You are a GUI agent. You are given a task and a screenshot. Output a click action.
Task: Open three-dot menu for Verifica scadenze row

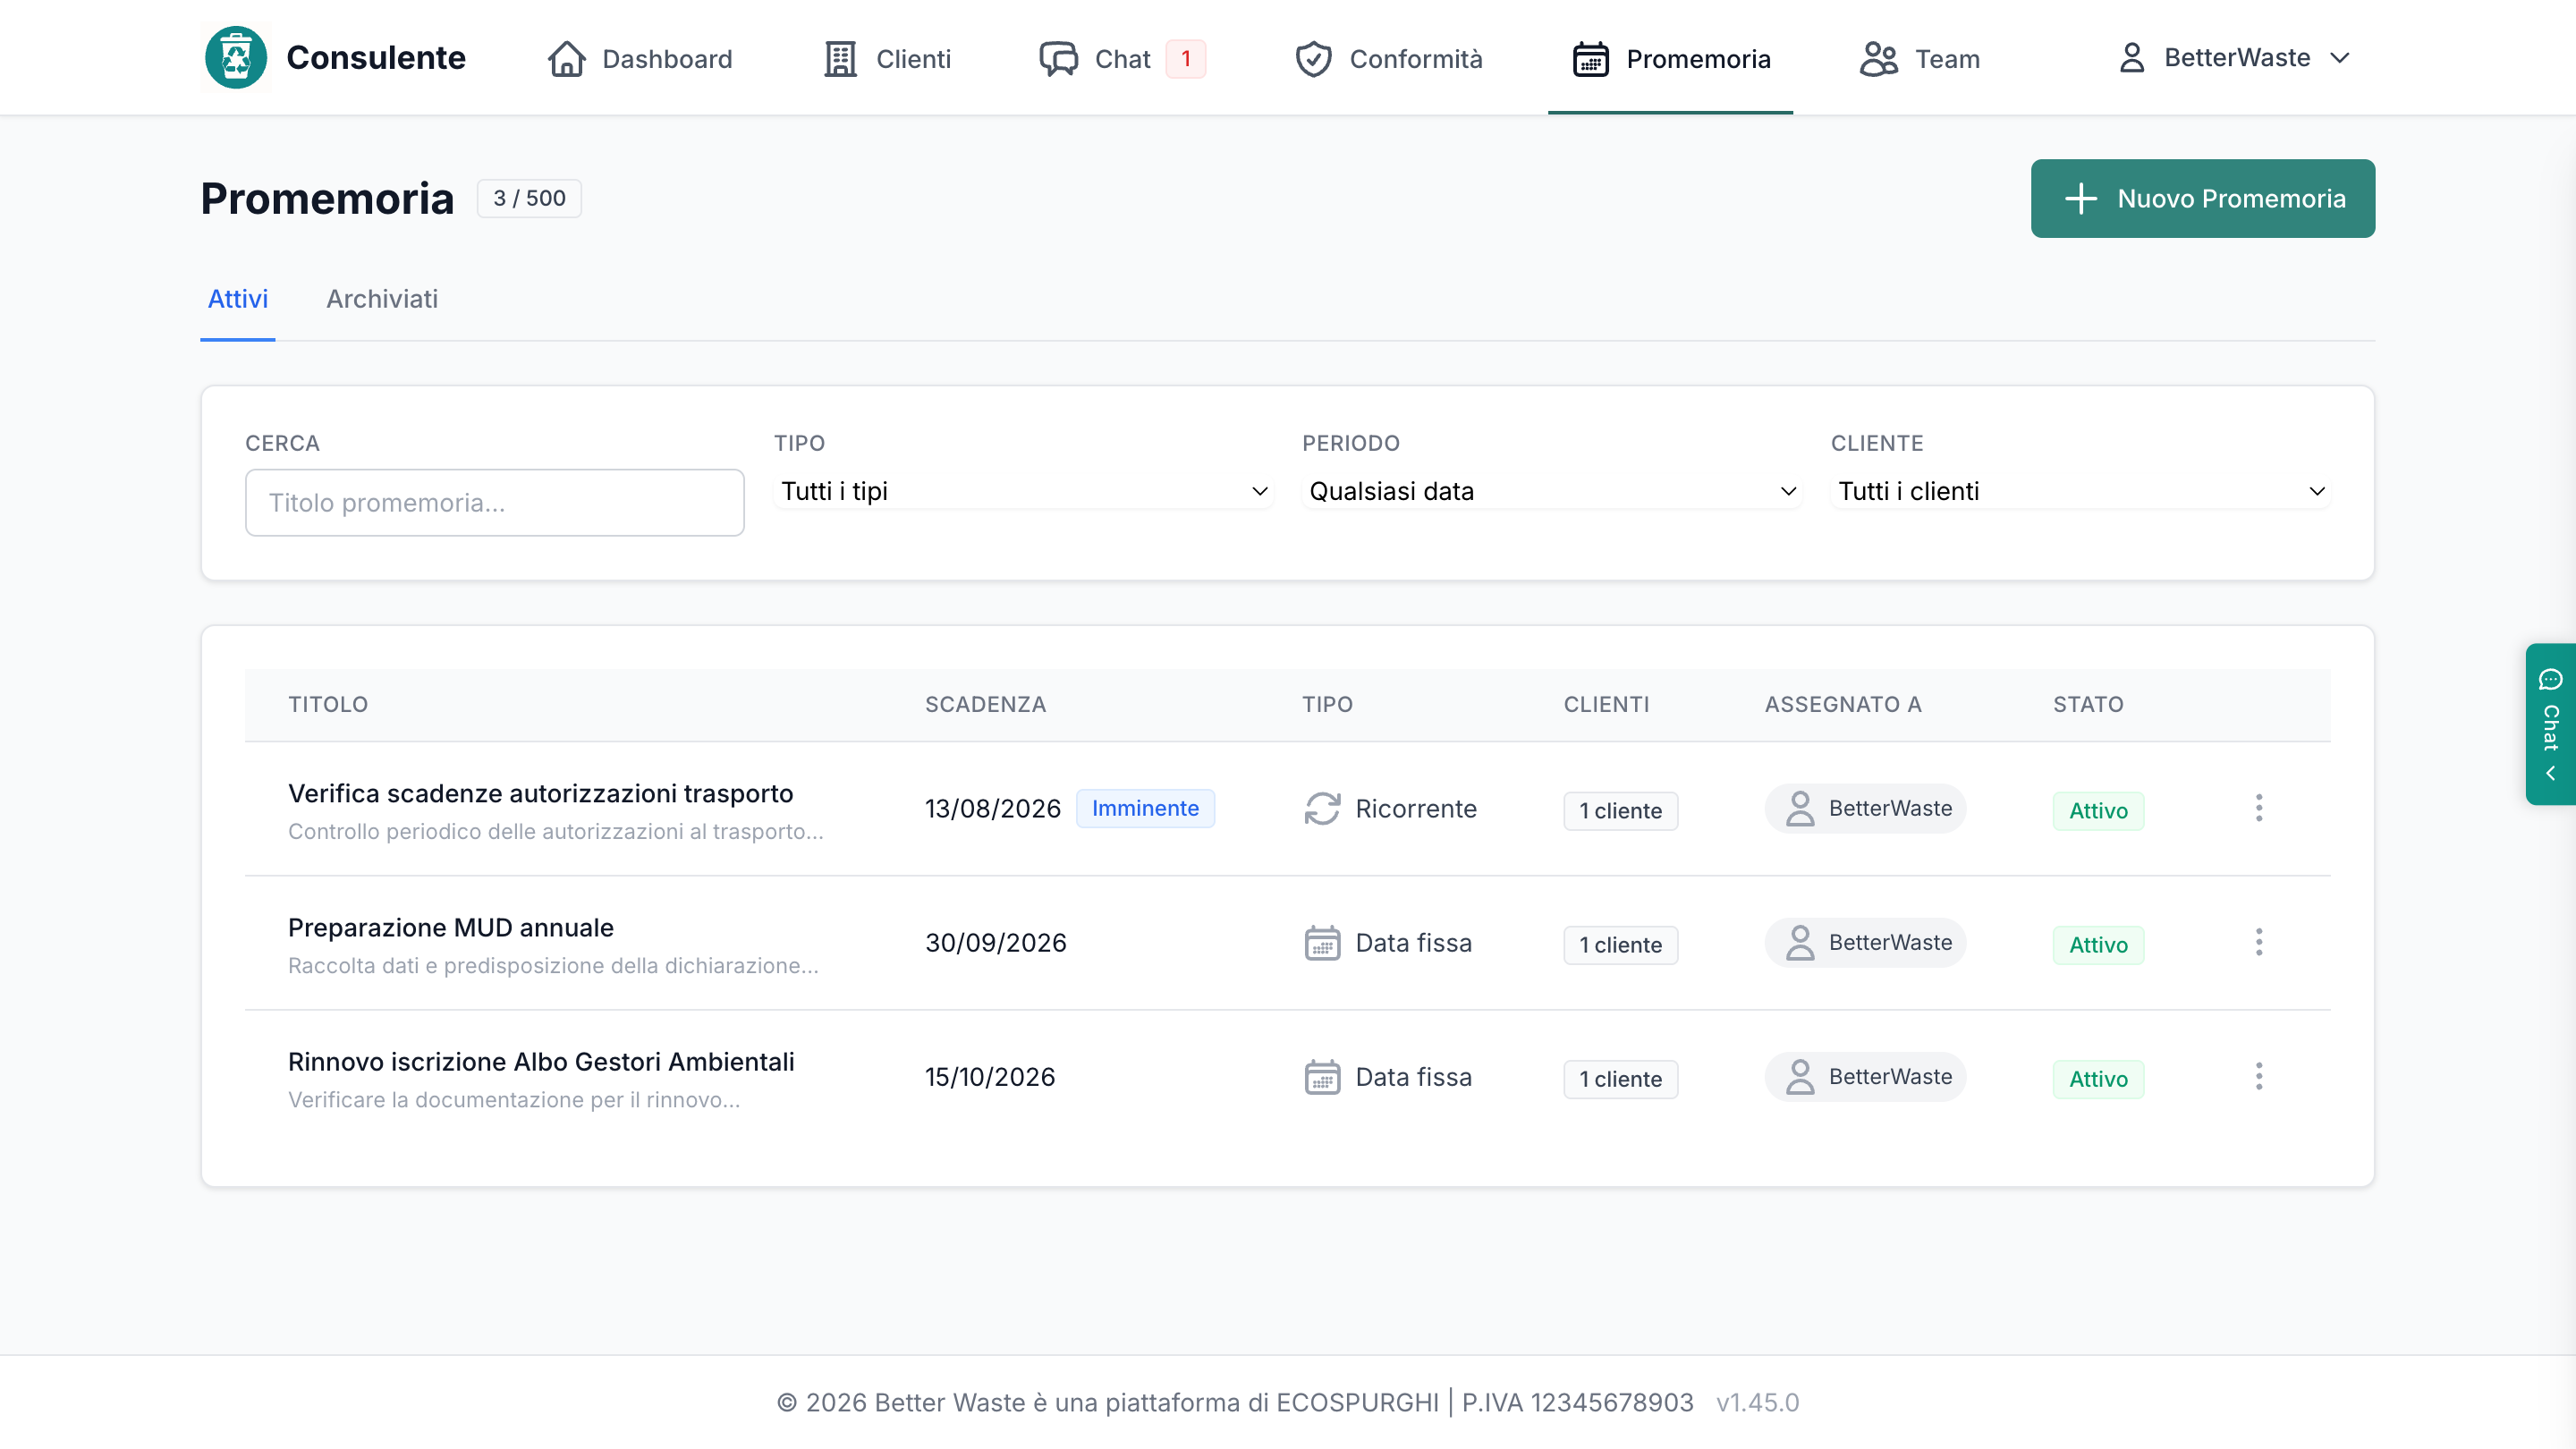tap(2258, 808)
